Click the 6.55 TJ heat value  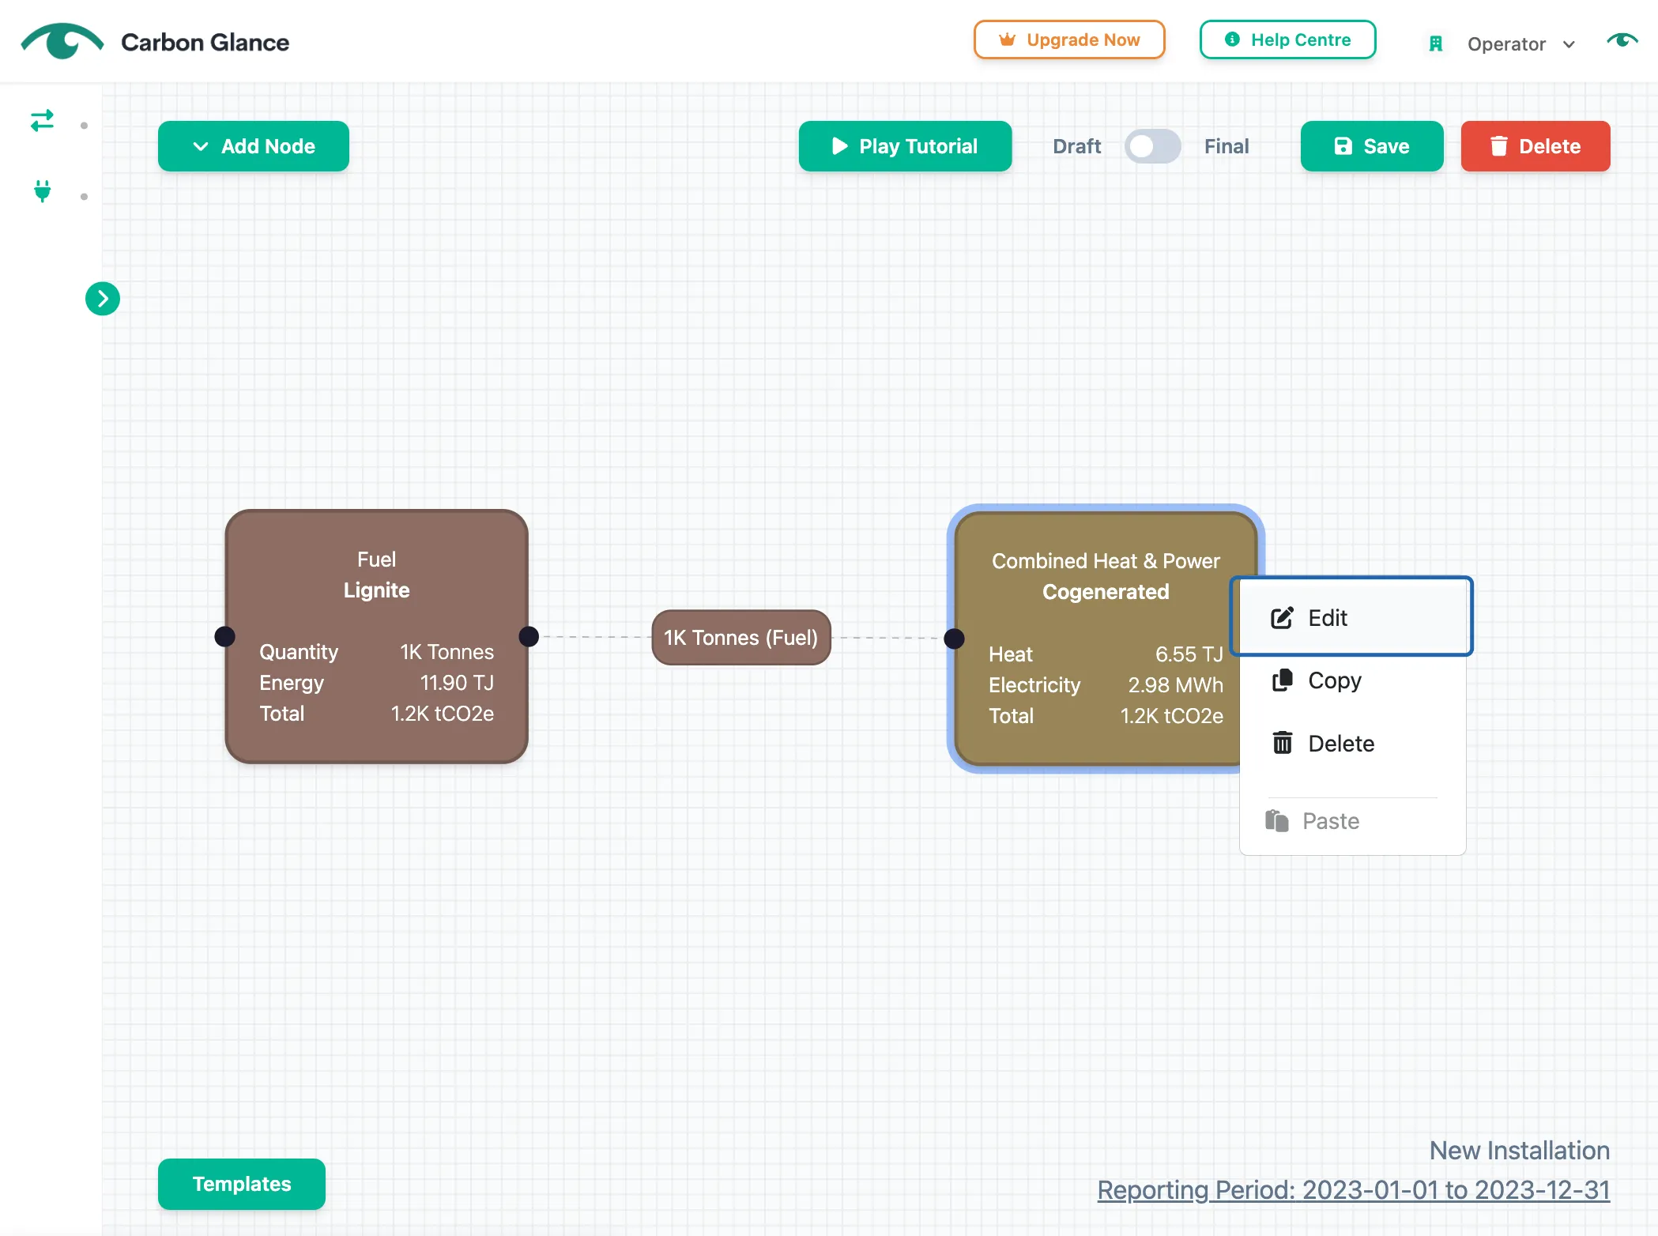click(1189, 654)
